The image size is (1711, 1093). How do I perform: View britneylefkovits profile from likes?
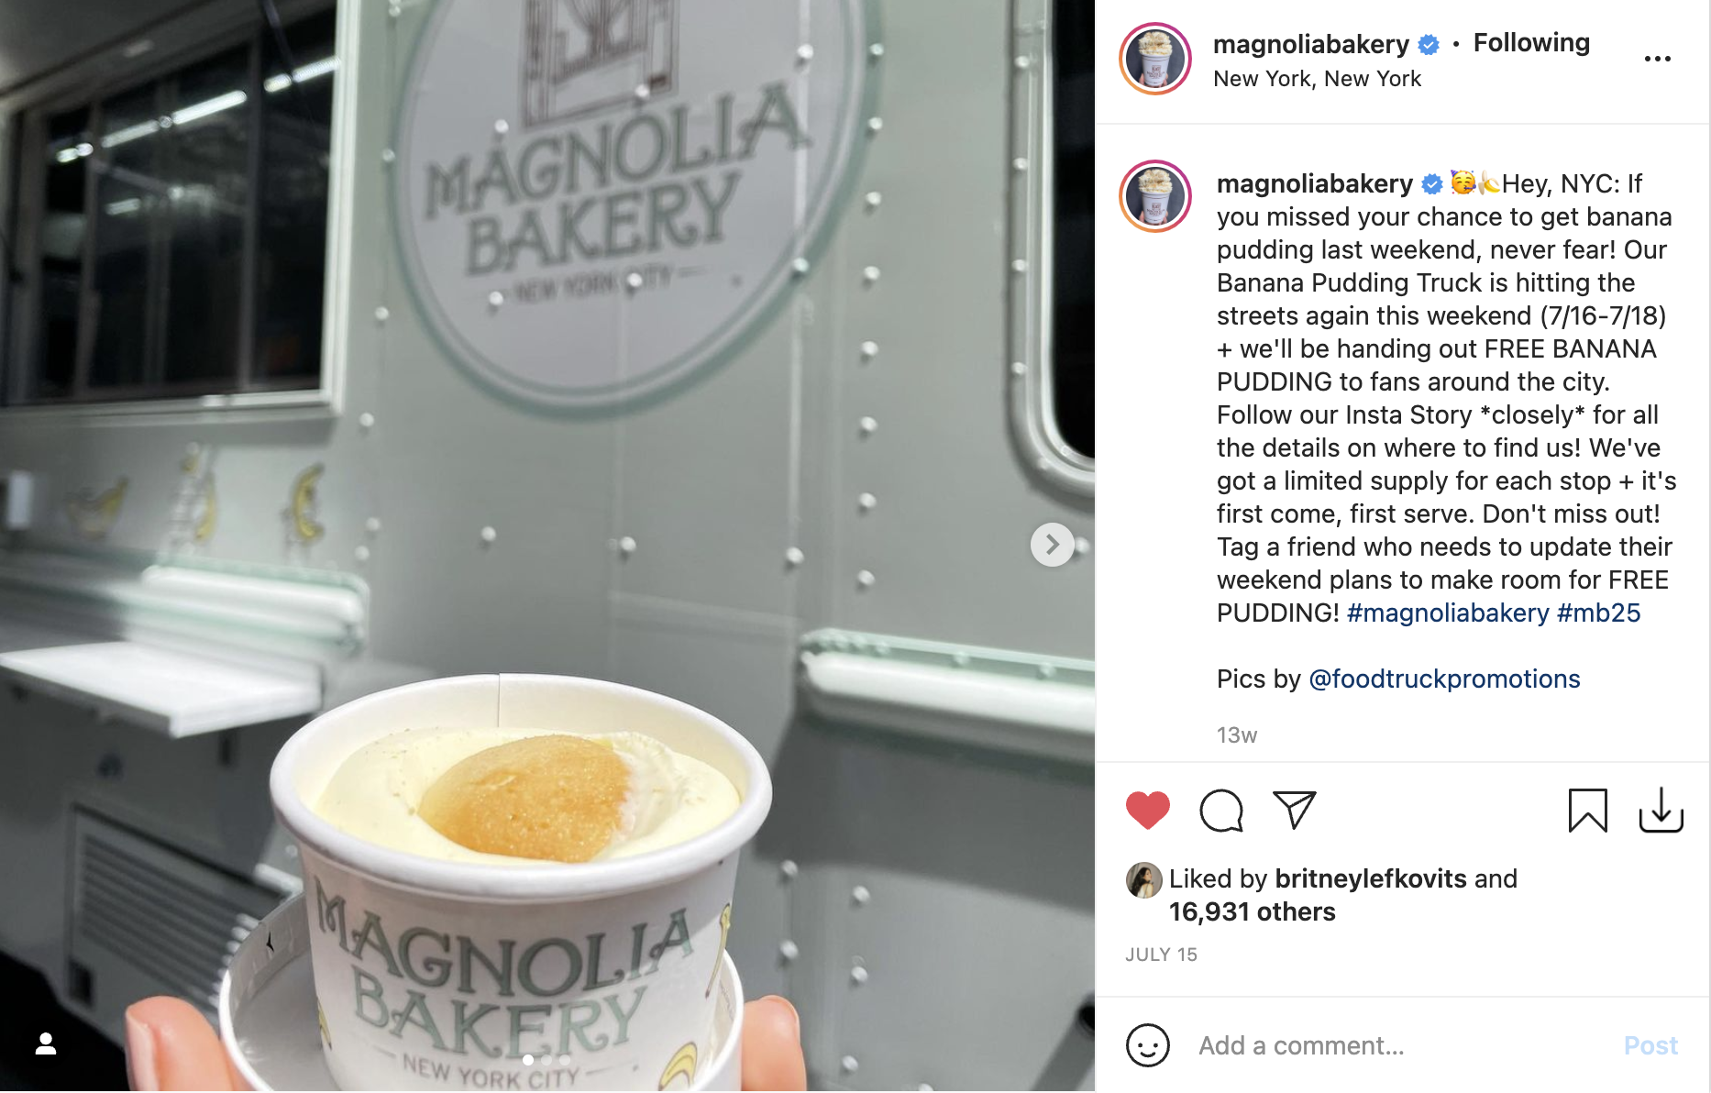[1370, 878]
